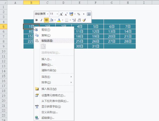Choose 剪切(T) from context menu
The width and height of the screenshot is (159, 121).
tap(54, 30)
